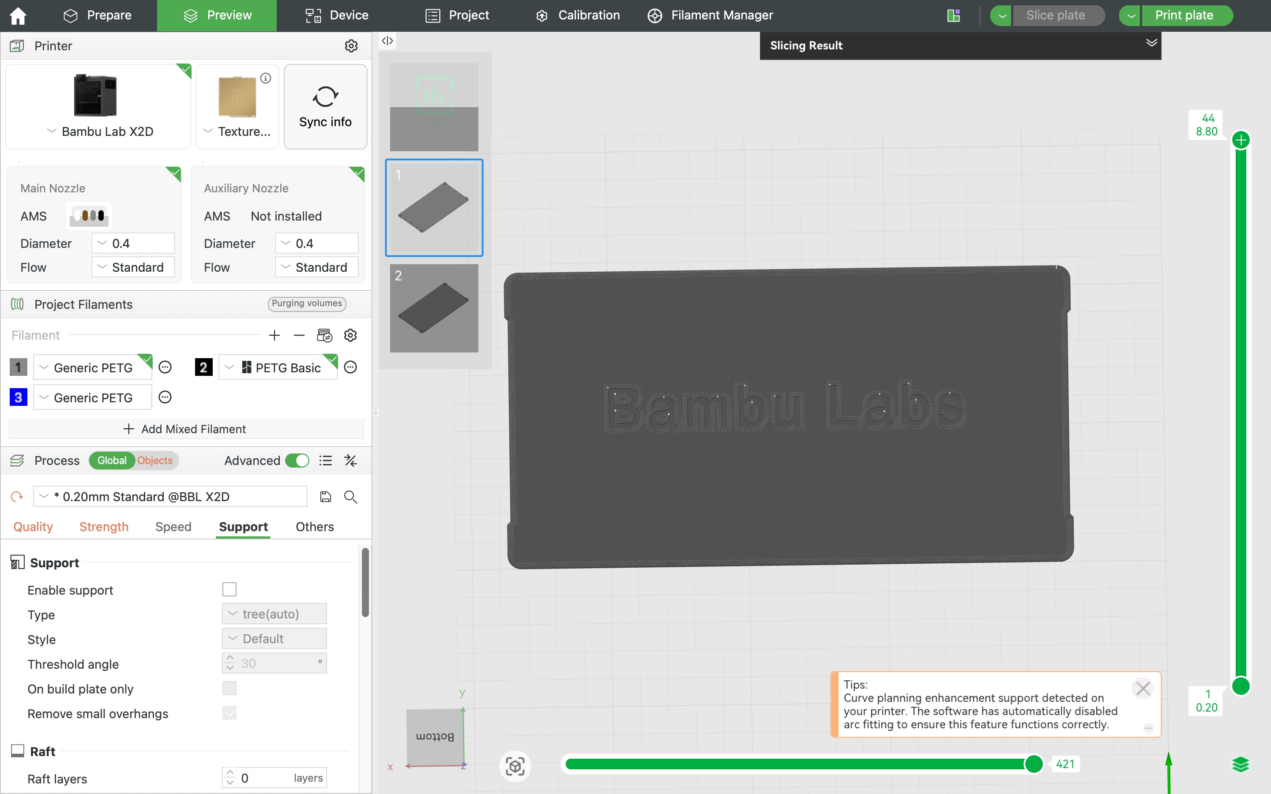
Task: Save the process preset
Action: tap(326, 496)
